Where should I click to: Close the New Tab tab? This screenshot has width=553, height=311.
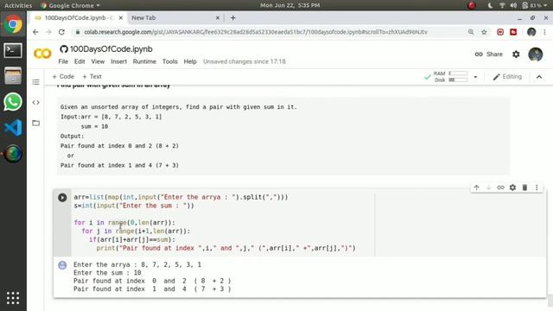(x=218, y=18)
